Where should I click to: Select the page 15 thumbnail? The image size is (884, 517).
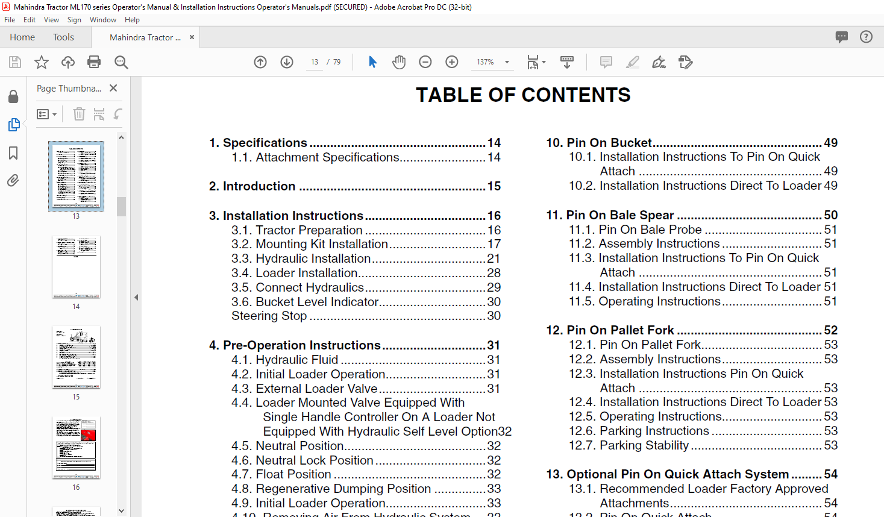pos(76,357)
